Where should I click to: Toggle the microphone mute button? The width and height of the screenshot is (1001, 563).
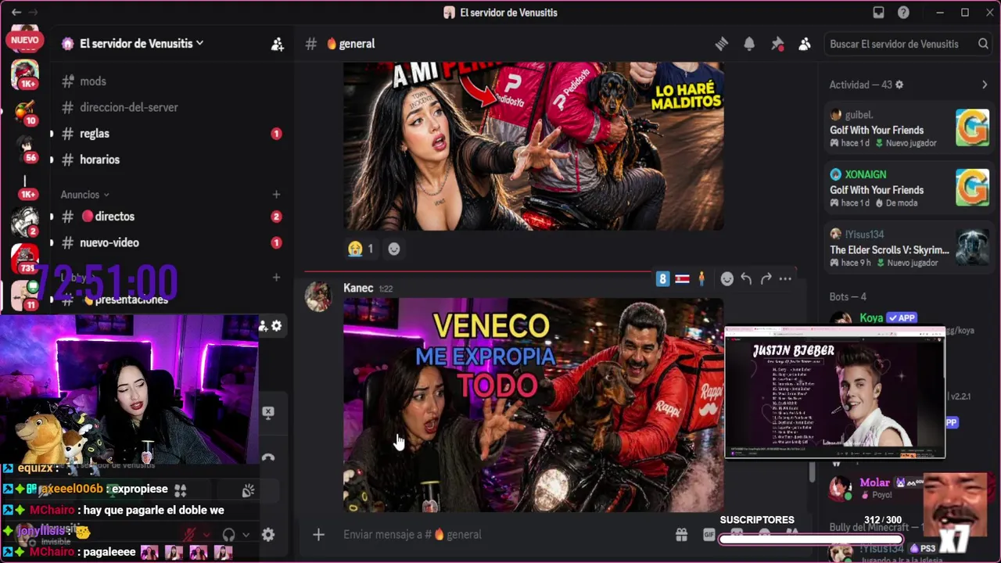click(x=189, y=535)
